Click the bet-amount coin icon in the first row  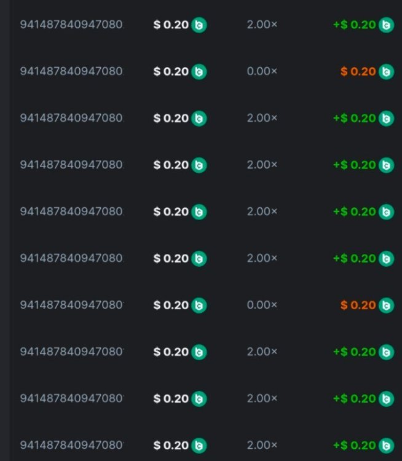pos(199,25)
